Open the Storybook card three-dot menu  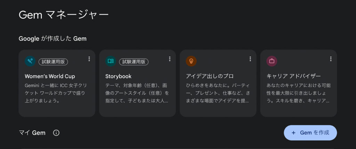170,59
